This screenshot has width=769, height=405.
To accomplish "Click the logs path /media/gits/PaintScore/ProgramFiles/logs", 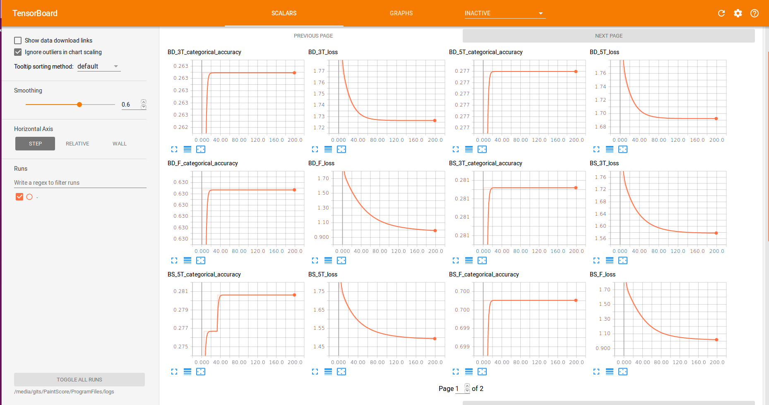I will tap(64, 392).
